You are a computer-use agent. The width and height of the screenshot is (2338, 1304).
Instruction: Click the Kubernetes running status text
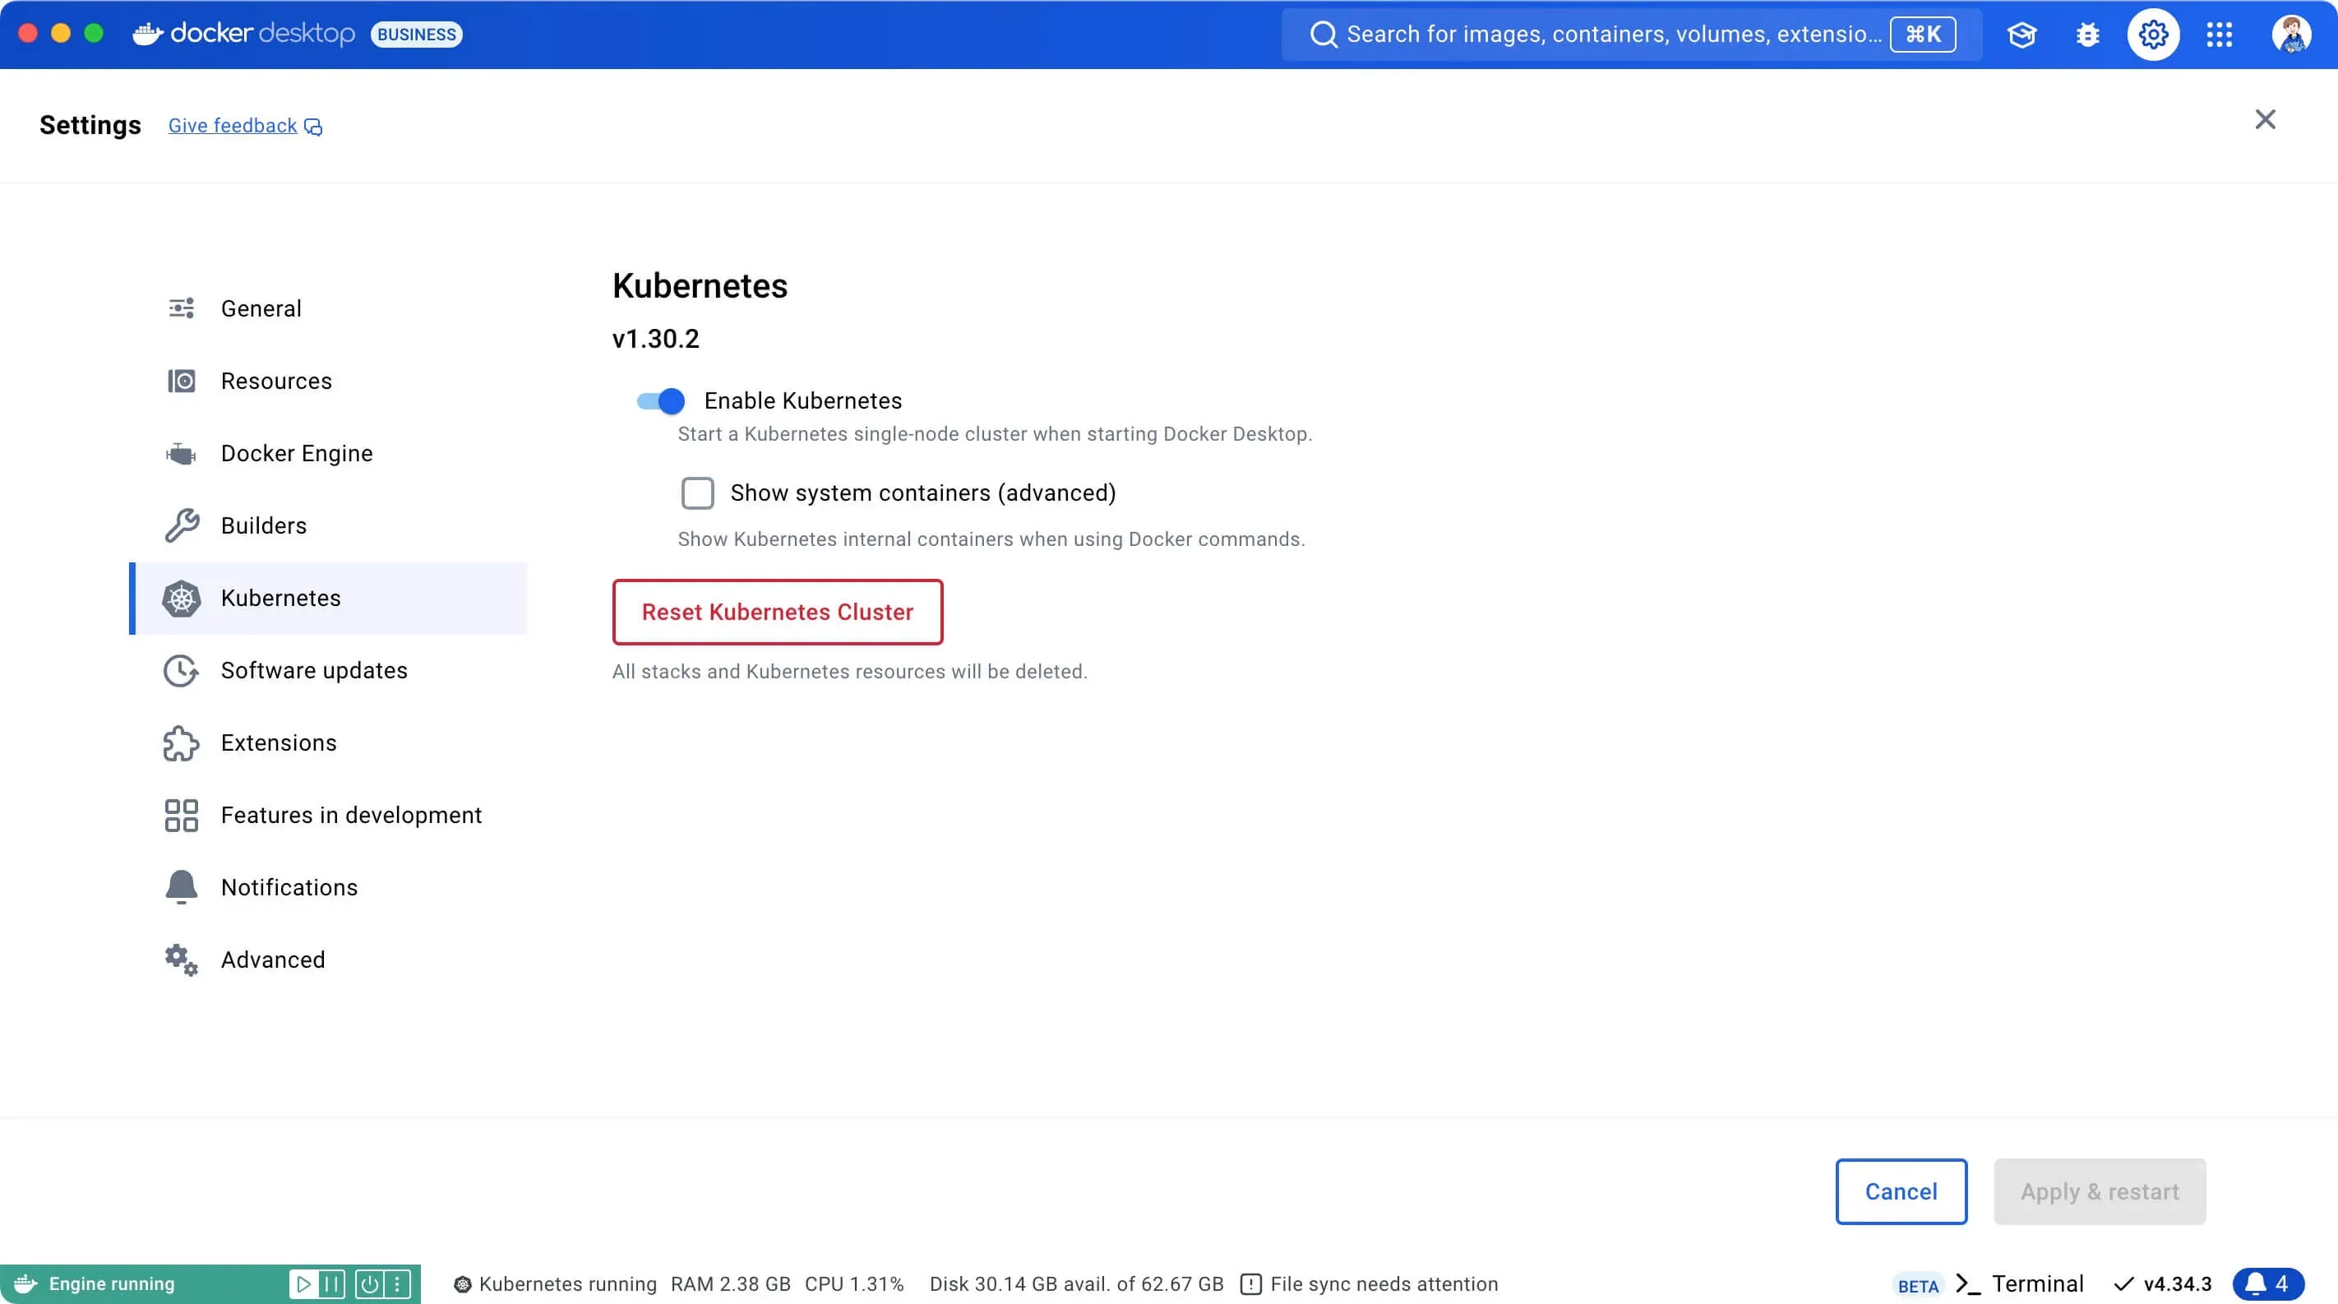point(567,1284)
